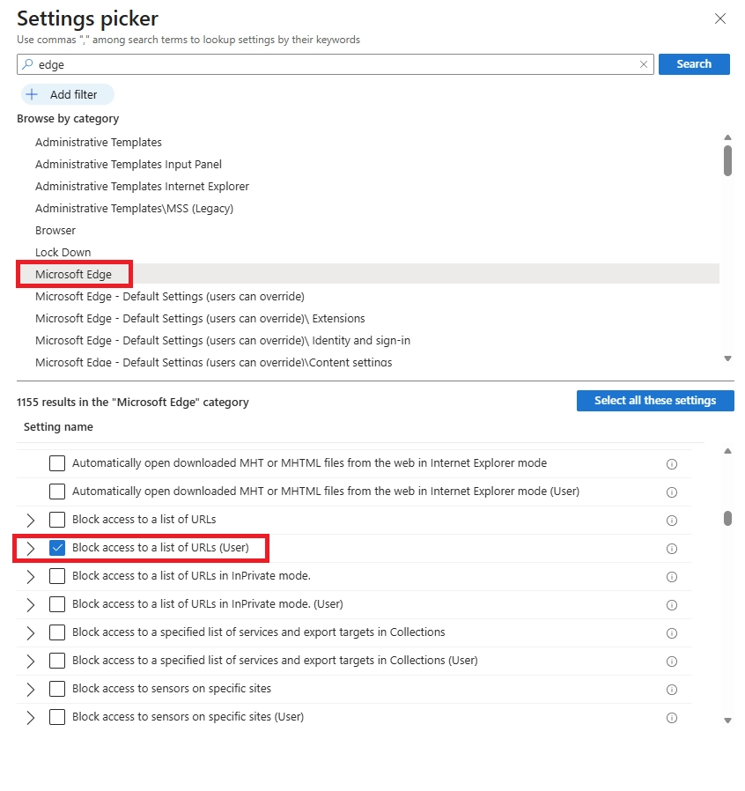Open info icon for Block access to a list of URLs (User)
745x791 pixels.
(671, 549)
